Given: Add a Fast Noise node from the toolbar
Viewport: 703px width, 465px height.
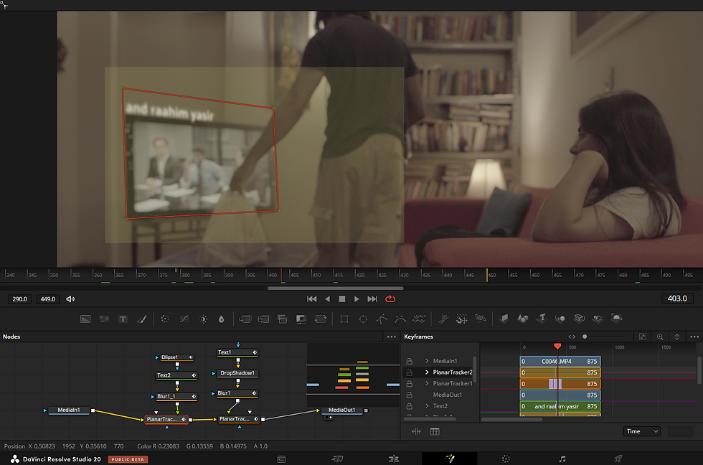Looking at the screenshot, I should point(104,319).
